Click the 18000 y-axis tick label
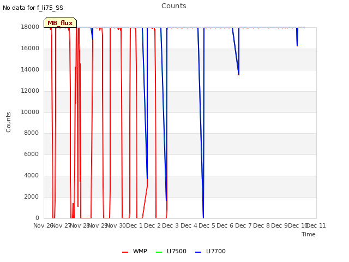 [x=30, y=27]
